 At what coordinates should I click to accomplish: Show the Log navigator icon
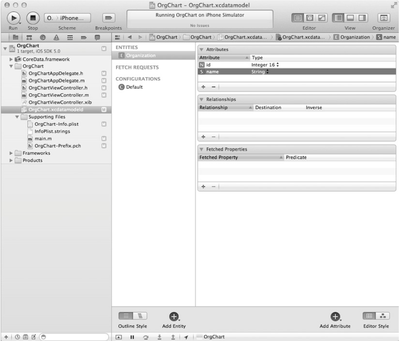(97, 38)
